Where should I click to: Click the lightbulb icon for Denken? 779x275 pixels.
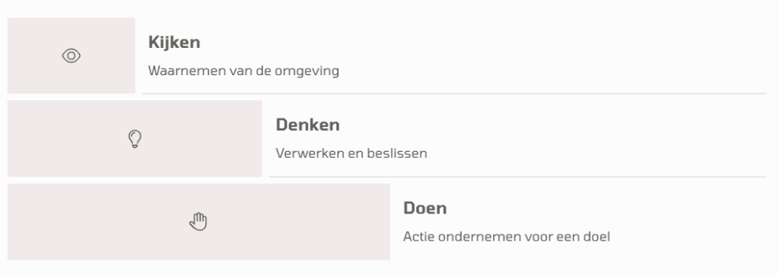135,139
